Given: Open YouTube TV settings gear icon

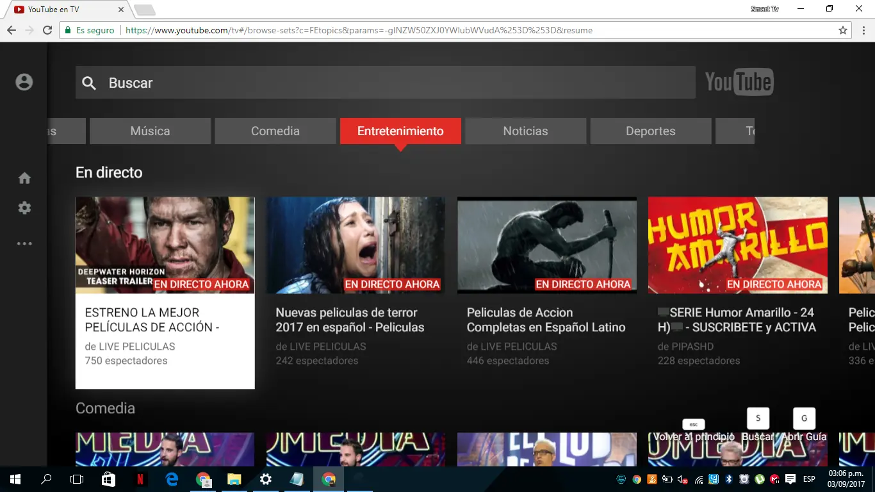Looking at the screenshot, I should (x=24, y=208).
